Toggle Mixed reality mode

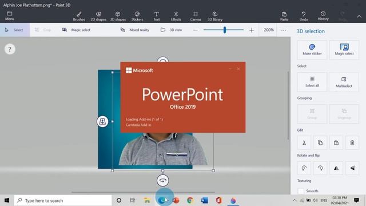click(x=135, y=30)
